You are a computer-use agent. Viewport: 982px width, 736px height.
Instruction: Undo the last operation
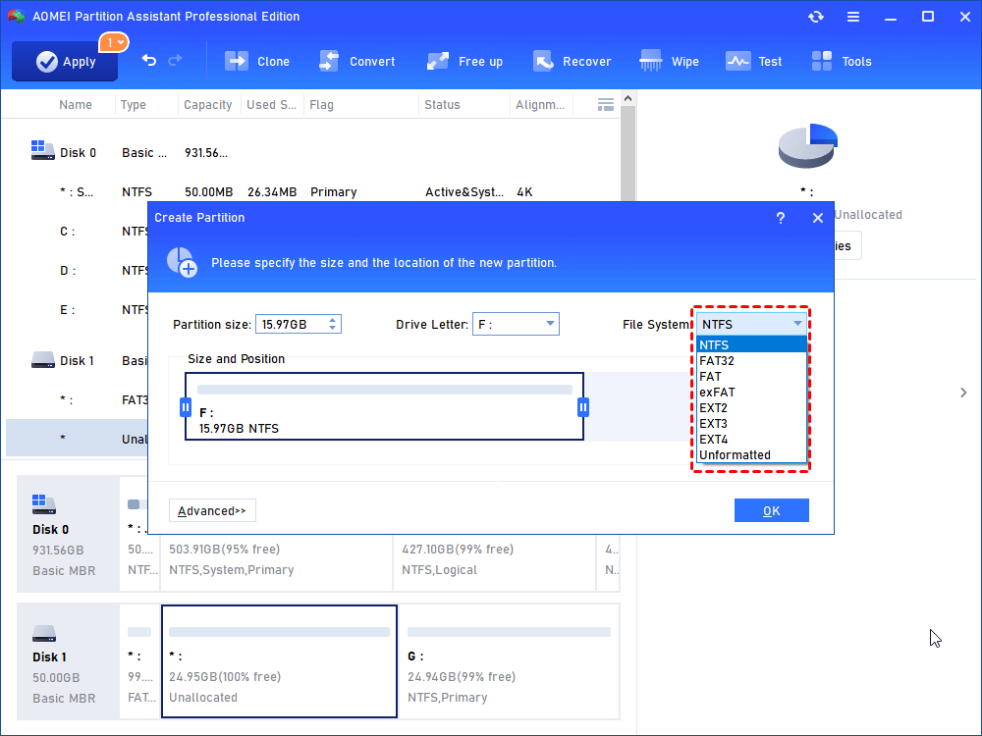(x=148, y=61)
